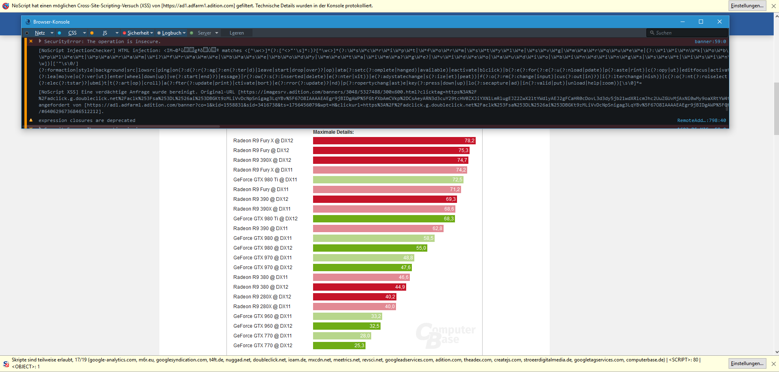Click the GeForce GTX 980 Ti @ DX11 bar
Screen dimensions: 779x372
388,180
